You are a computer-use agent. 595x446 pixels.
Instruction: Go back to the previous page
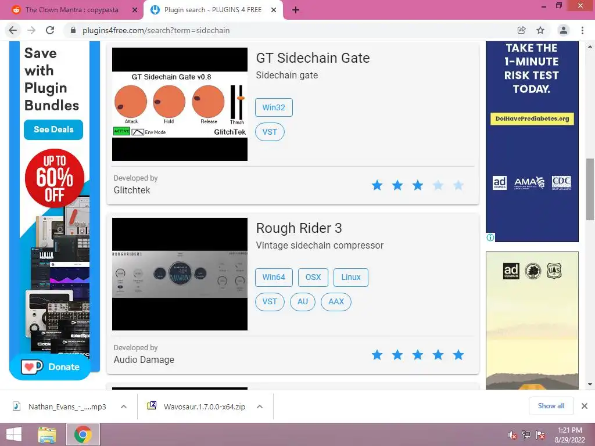[13, 30]
